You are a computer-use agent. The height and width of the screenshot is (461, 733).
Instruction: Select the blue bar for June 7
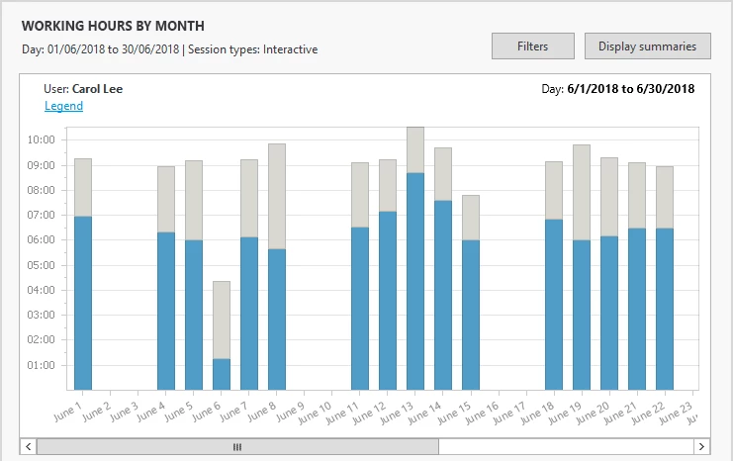click(x=249, y=313)
